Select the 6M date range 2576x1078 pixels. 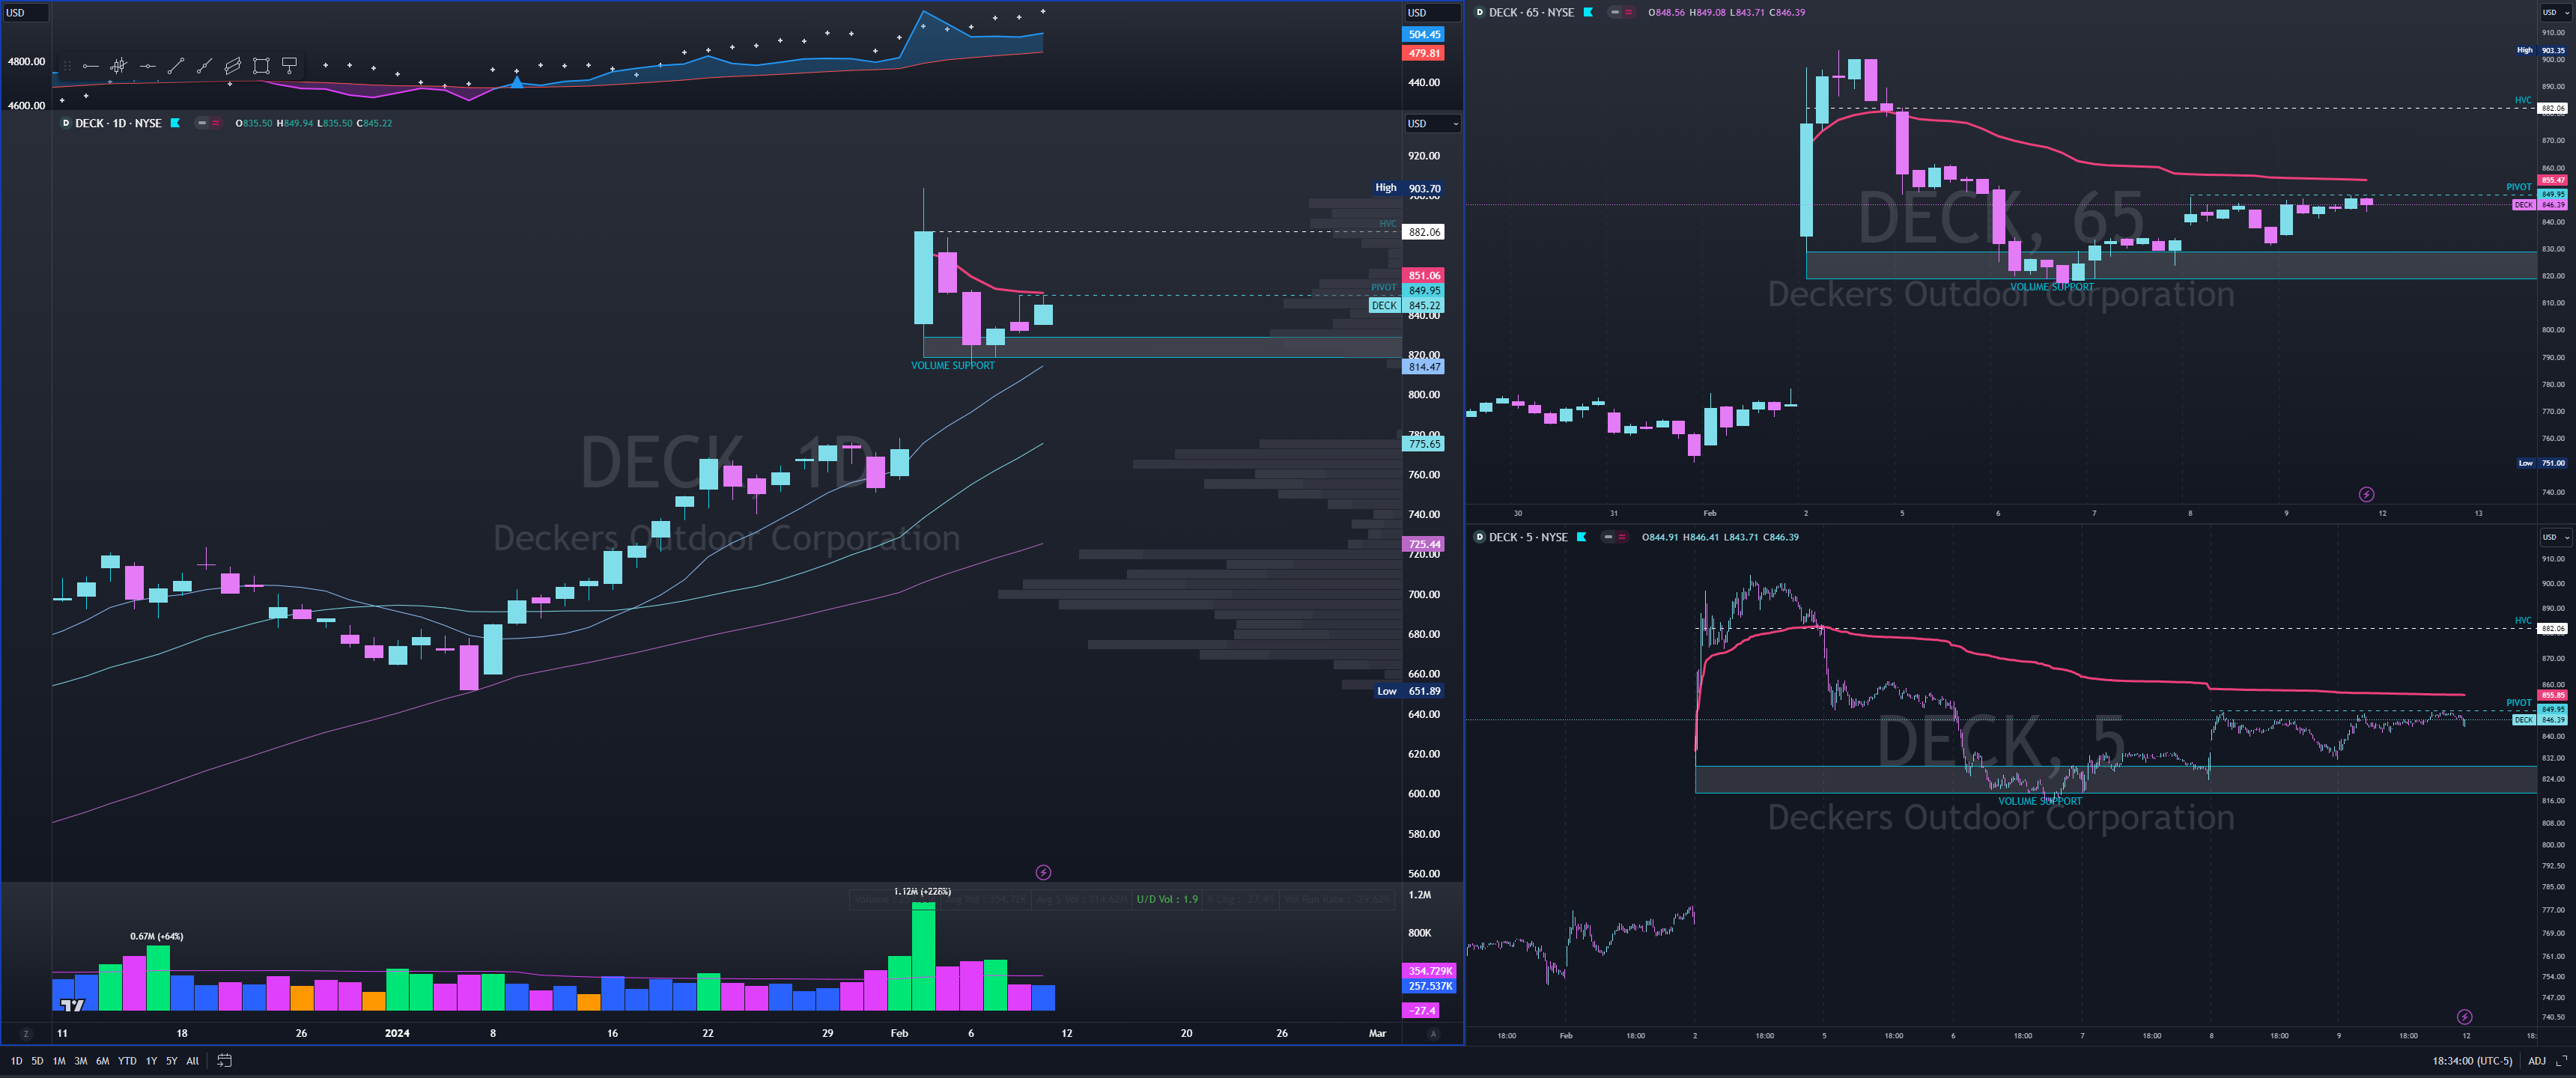tap(102, 1061)
